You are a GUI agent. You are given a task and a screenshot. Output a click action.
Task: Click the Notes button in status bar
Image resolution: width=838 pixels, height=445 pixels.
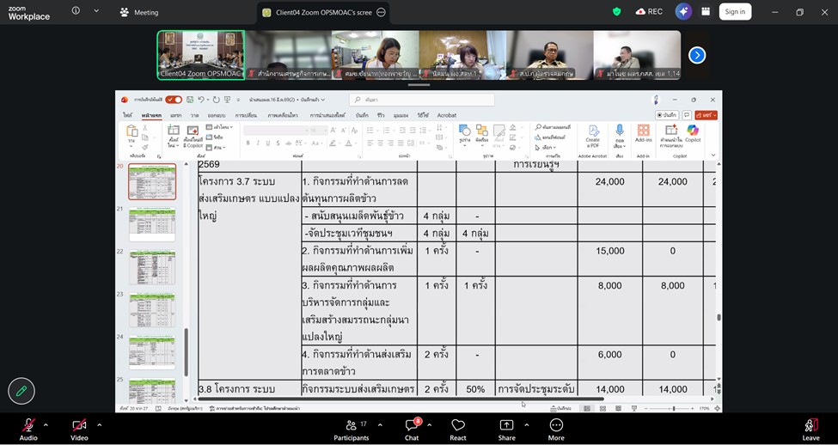click(561, 409)
